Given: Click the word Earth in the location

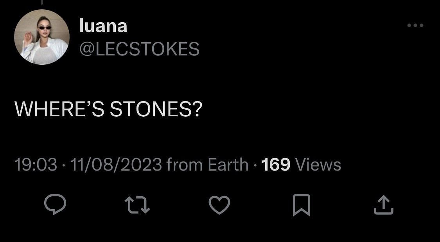Looking at the screenshot, I should (x=228, y=165).
